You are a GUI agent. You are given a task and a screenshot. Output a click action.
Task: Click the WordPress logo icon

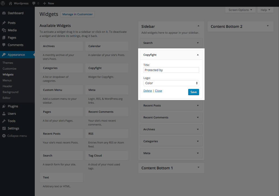click(4, 3)
